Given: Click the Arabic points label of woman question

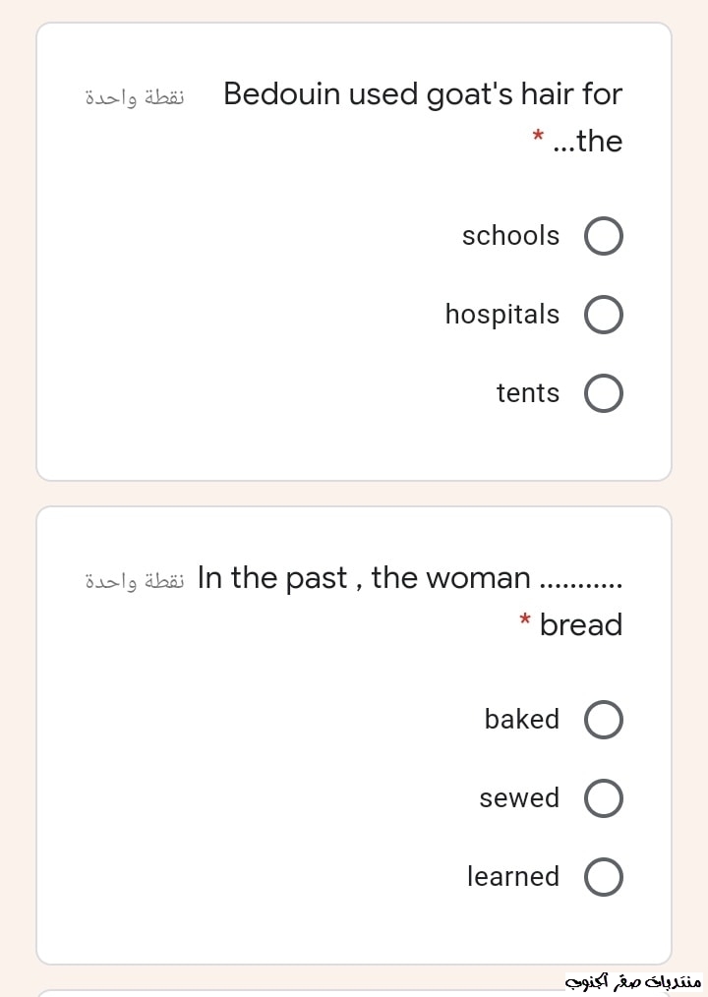Looking at the screenshot, I should [x=135, y=580].
